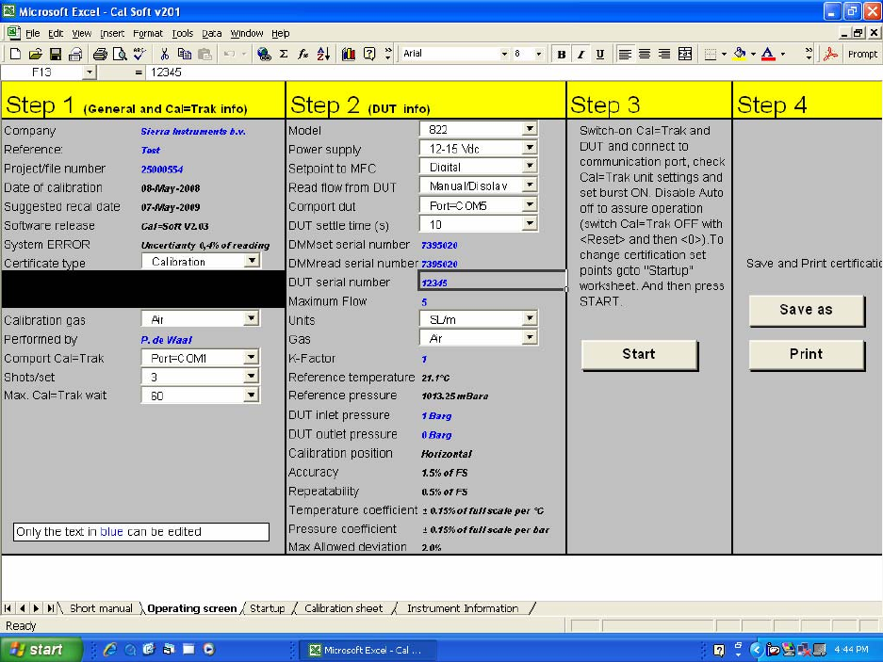This screenshot has width=883, height=662.
Task: Align cell text left
Action: [625, 54]
